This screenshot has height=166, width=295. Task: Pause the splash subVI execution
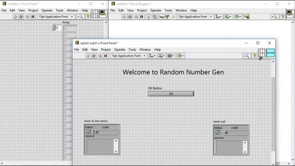click(x=106, y=56)
